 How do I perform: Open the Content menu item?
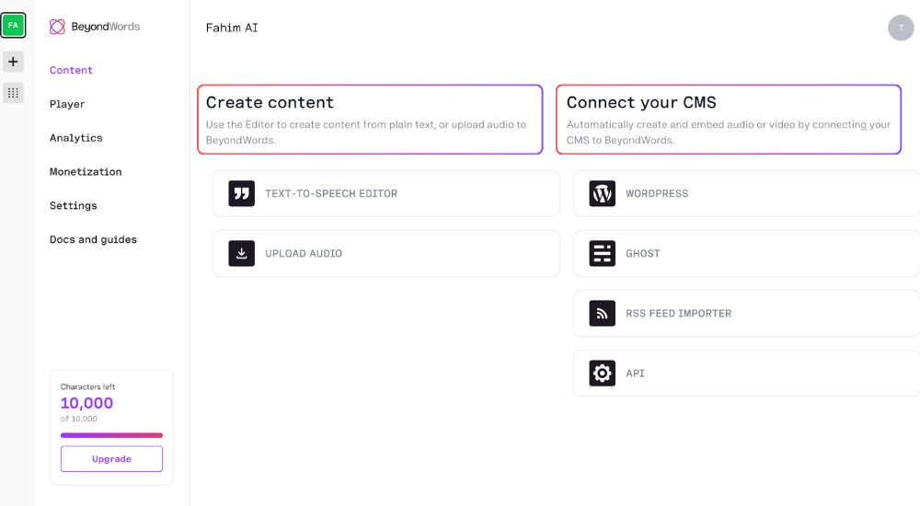point(71,70)
